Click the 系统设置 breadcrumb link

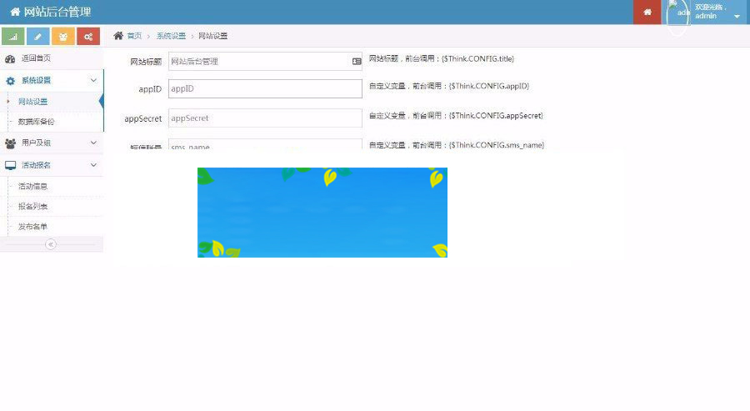coord(171,36)
